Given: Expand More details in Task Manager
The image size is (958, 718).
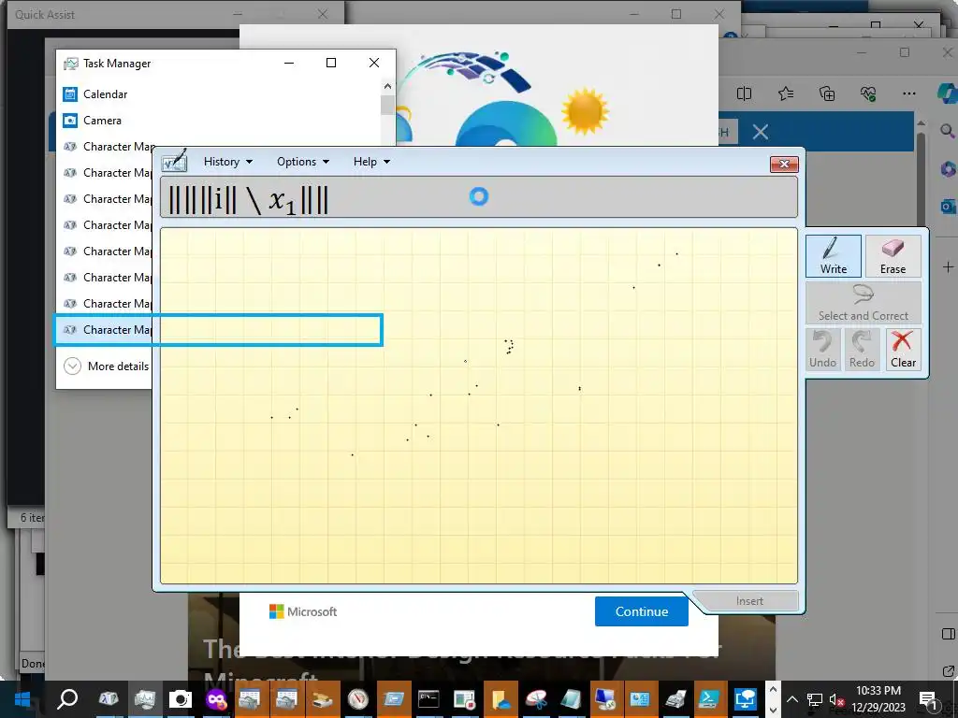Looking at the screenshot, I should pos(107,366).
